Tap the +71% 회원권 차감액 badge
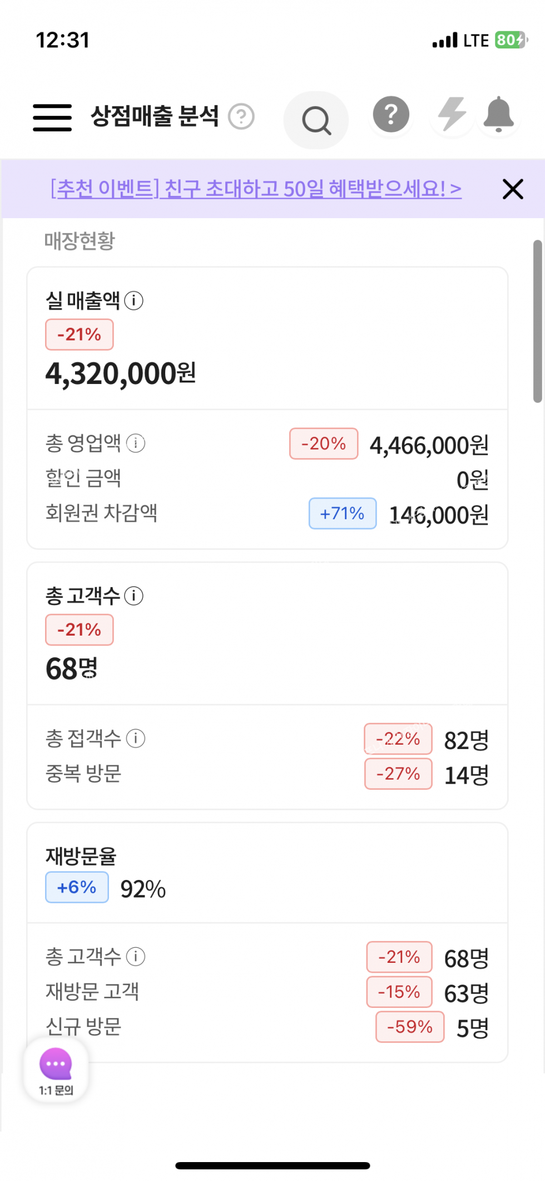545x1181 pixels. click(x=343, y=513)
